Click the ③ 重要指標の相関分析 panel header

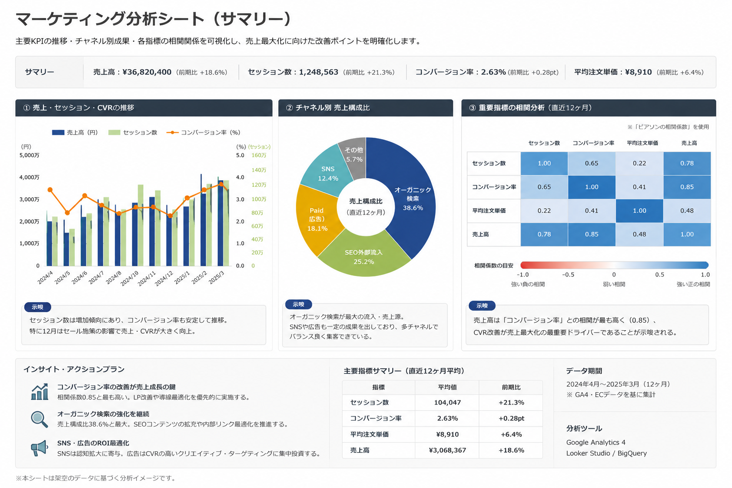(589, 108)
